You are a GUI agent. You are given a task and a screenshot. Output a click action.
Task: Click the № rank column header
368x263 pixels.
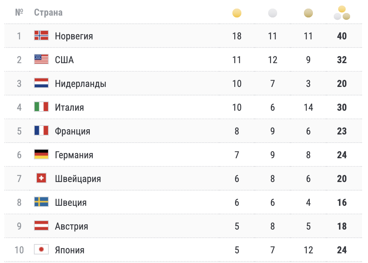coord(19,13)
